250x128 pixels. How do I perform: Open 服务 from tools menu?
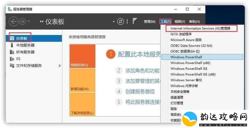(174, 109)
